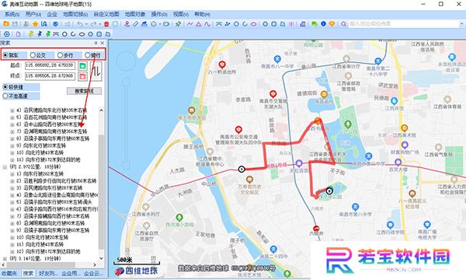This screenshot has height=280, width=466.
Task: Click the magnifier search icon beside the address box
Action: (343, 24)
